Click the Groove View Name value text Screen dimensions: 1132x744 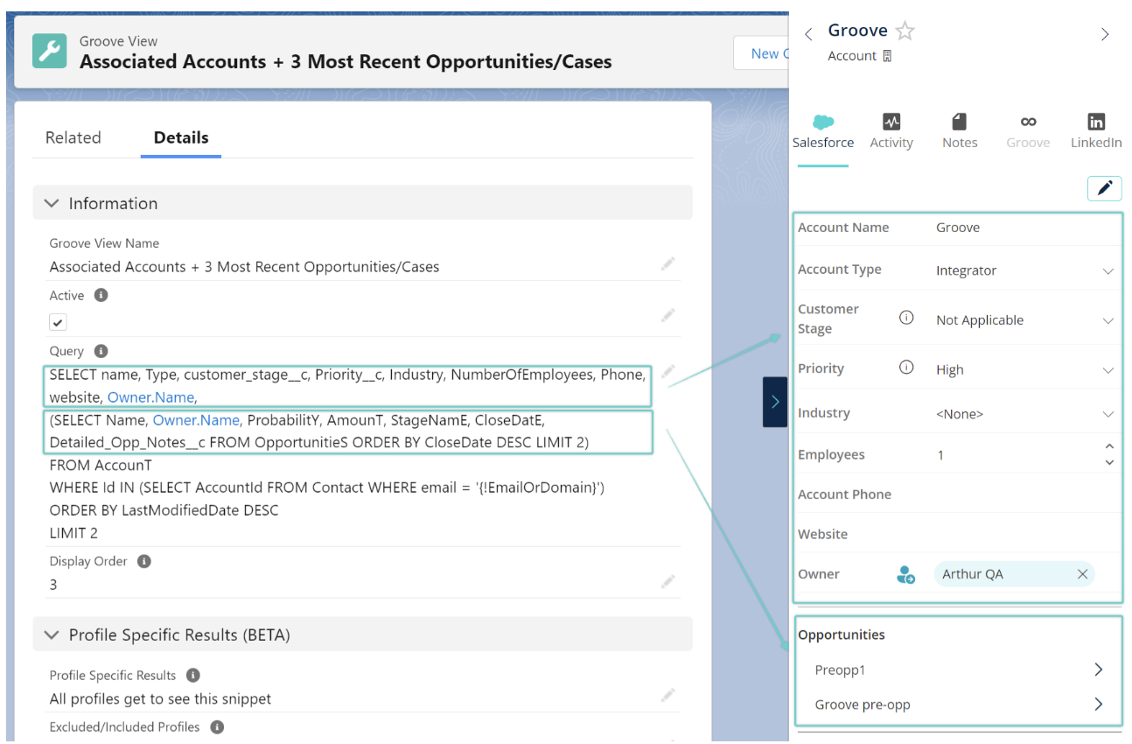point(244,267)
